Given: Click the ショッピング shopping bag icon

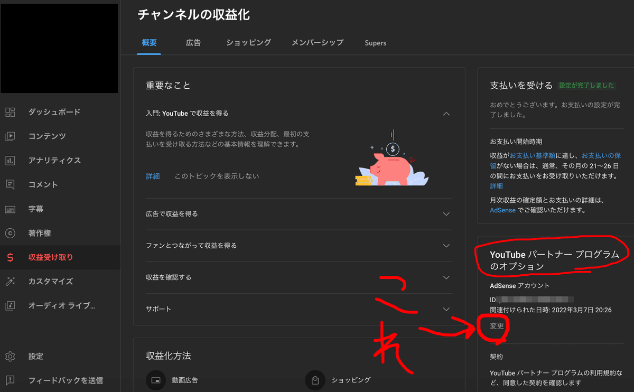Looking at the screenshot, I should click(x=315, y=380).
